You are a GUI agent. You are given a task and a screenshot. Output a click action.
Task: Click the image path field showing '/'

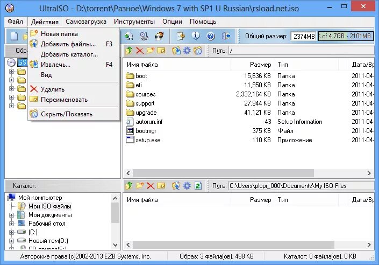(x=302, y=51)
